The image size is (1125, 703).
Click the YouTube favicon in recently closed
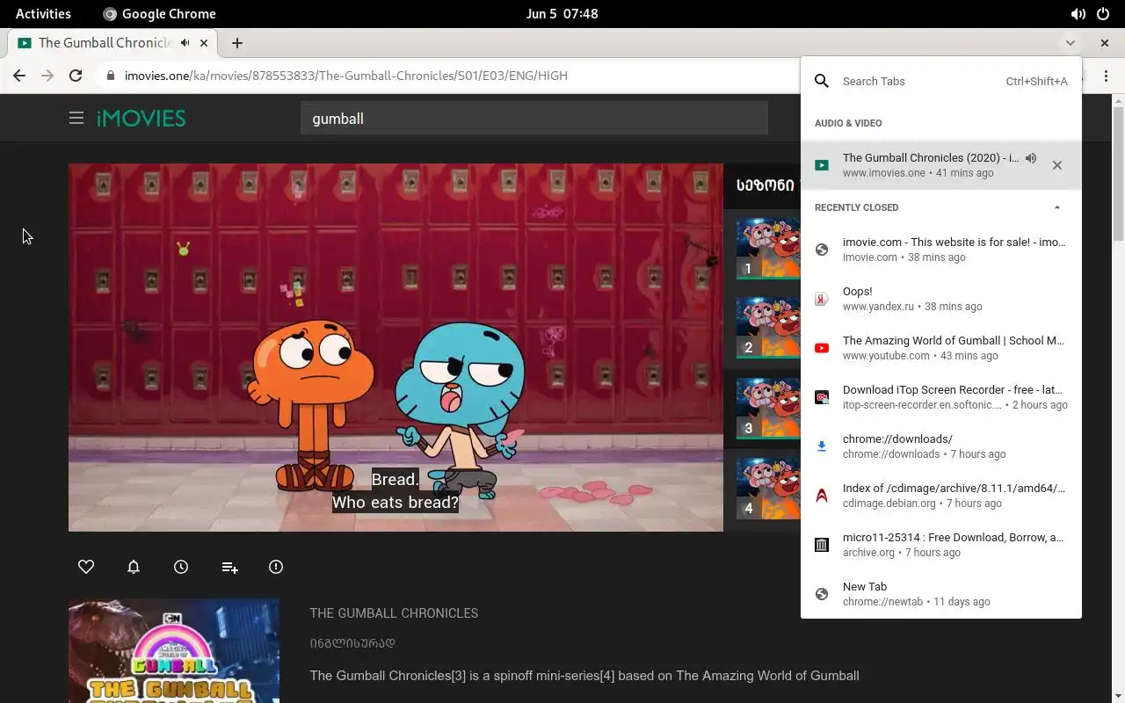coord(822,348)
